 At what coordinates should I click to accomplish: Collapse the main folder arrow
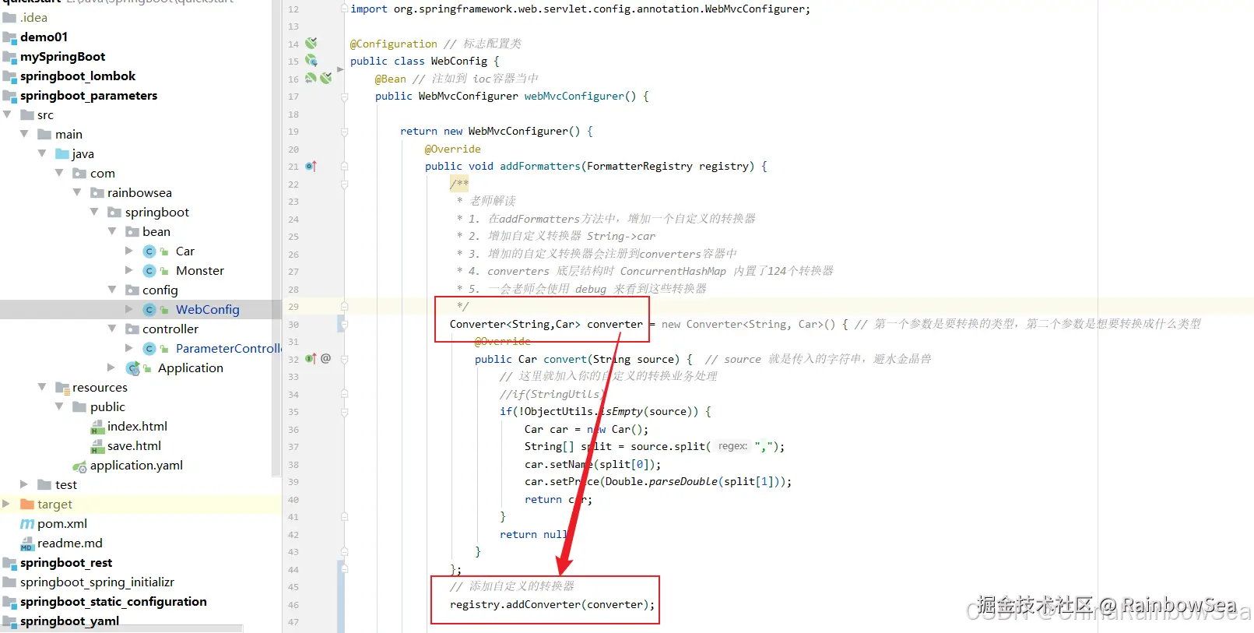[24, 134]
